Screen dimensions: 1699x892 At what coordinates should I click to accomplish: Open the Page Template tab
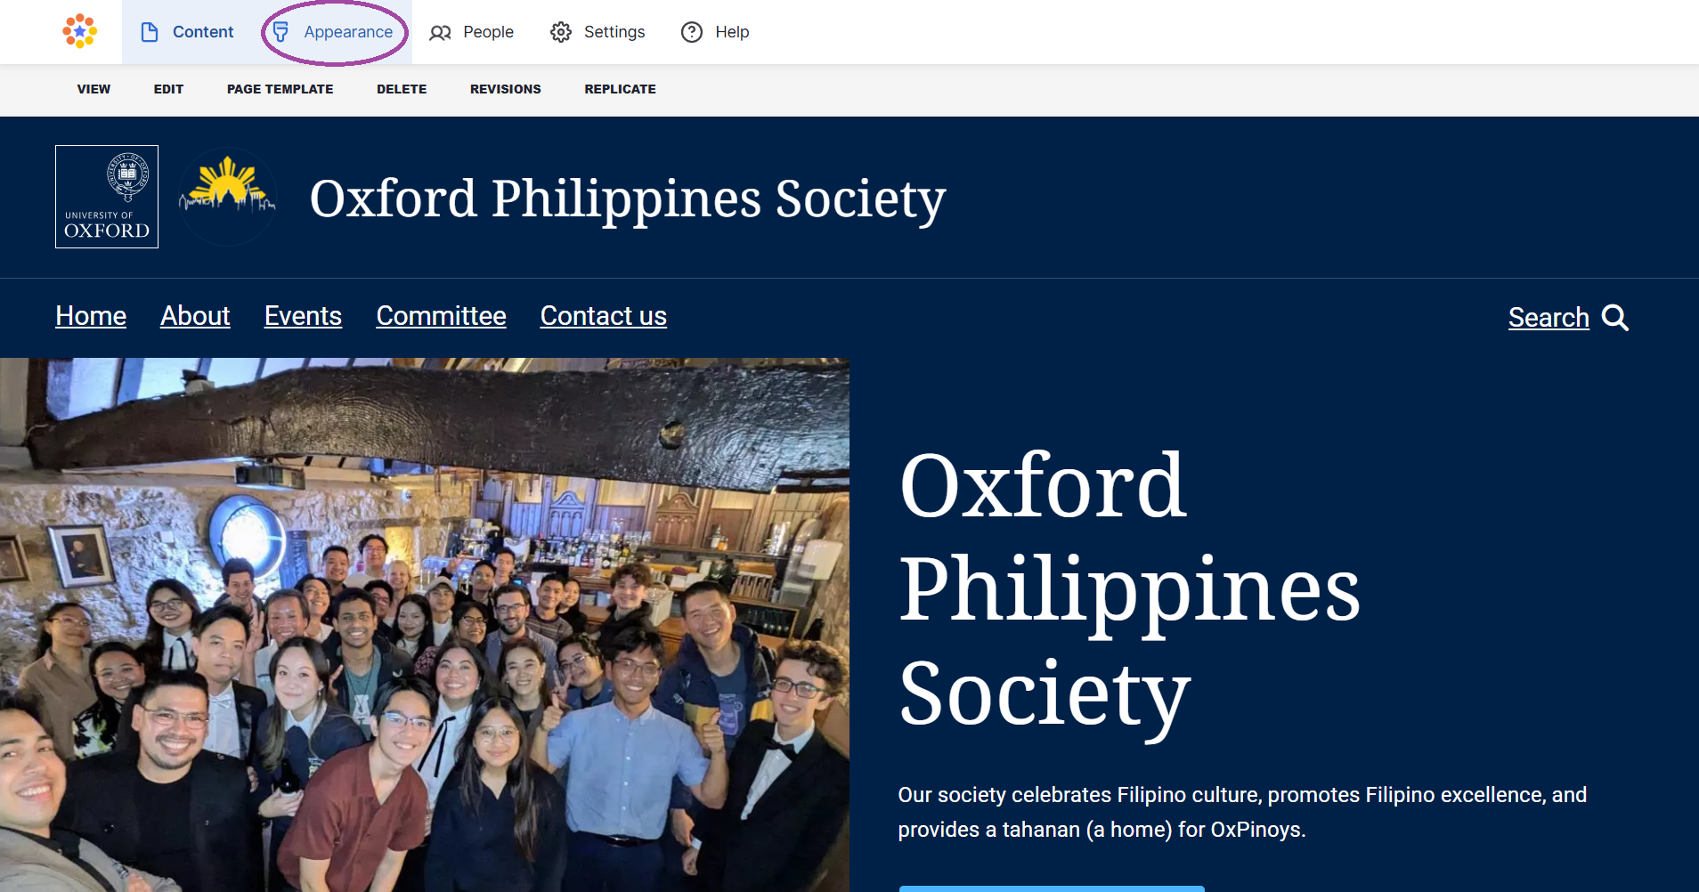(280, 89)
